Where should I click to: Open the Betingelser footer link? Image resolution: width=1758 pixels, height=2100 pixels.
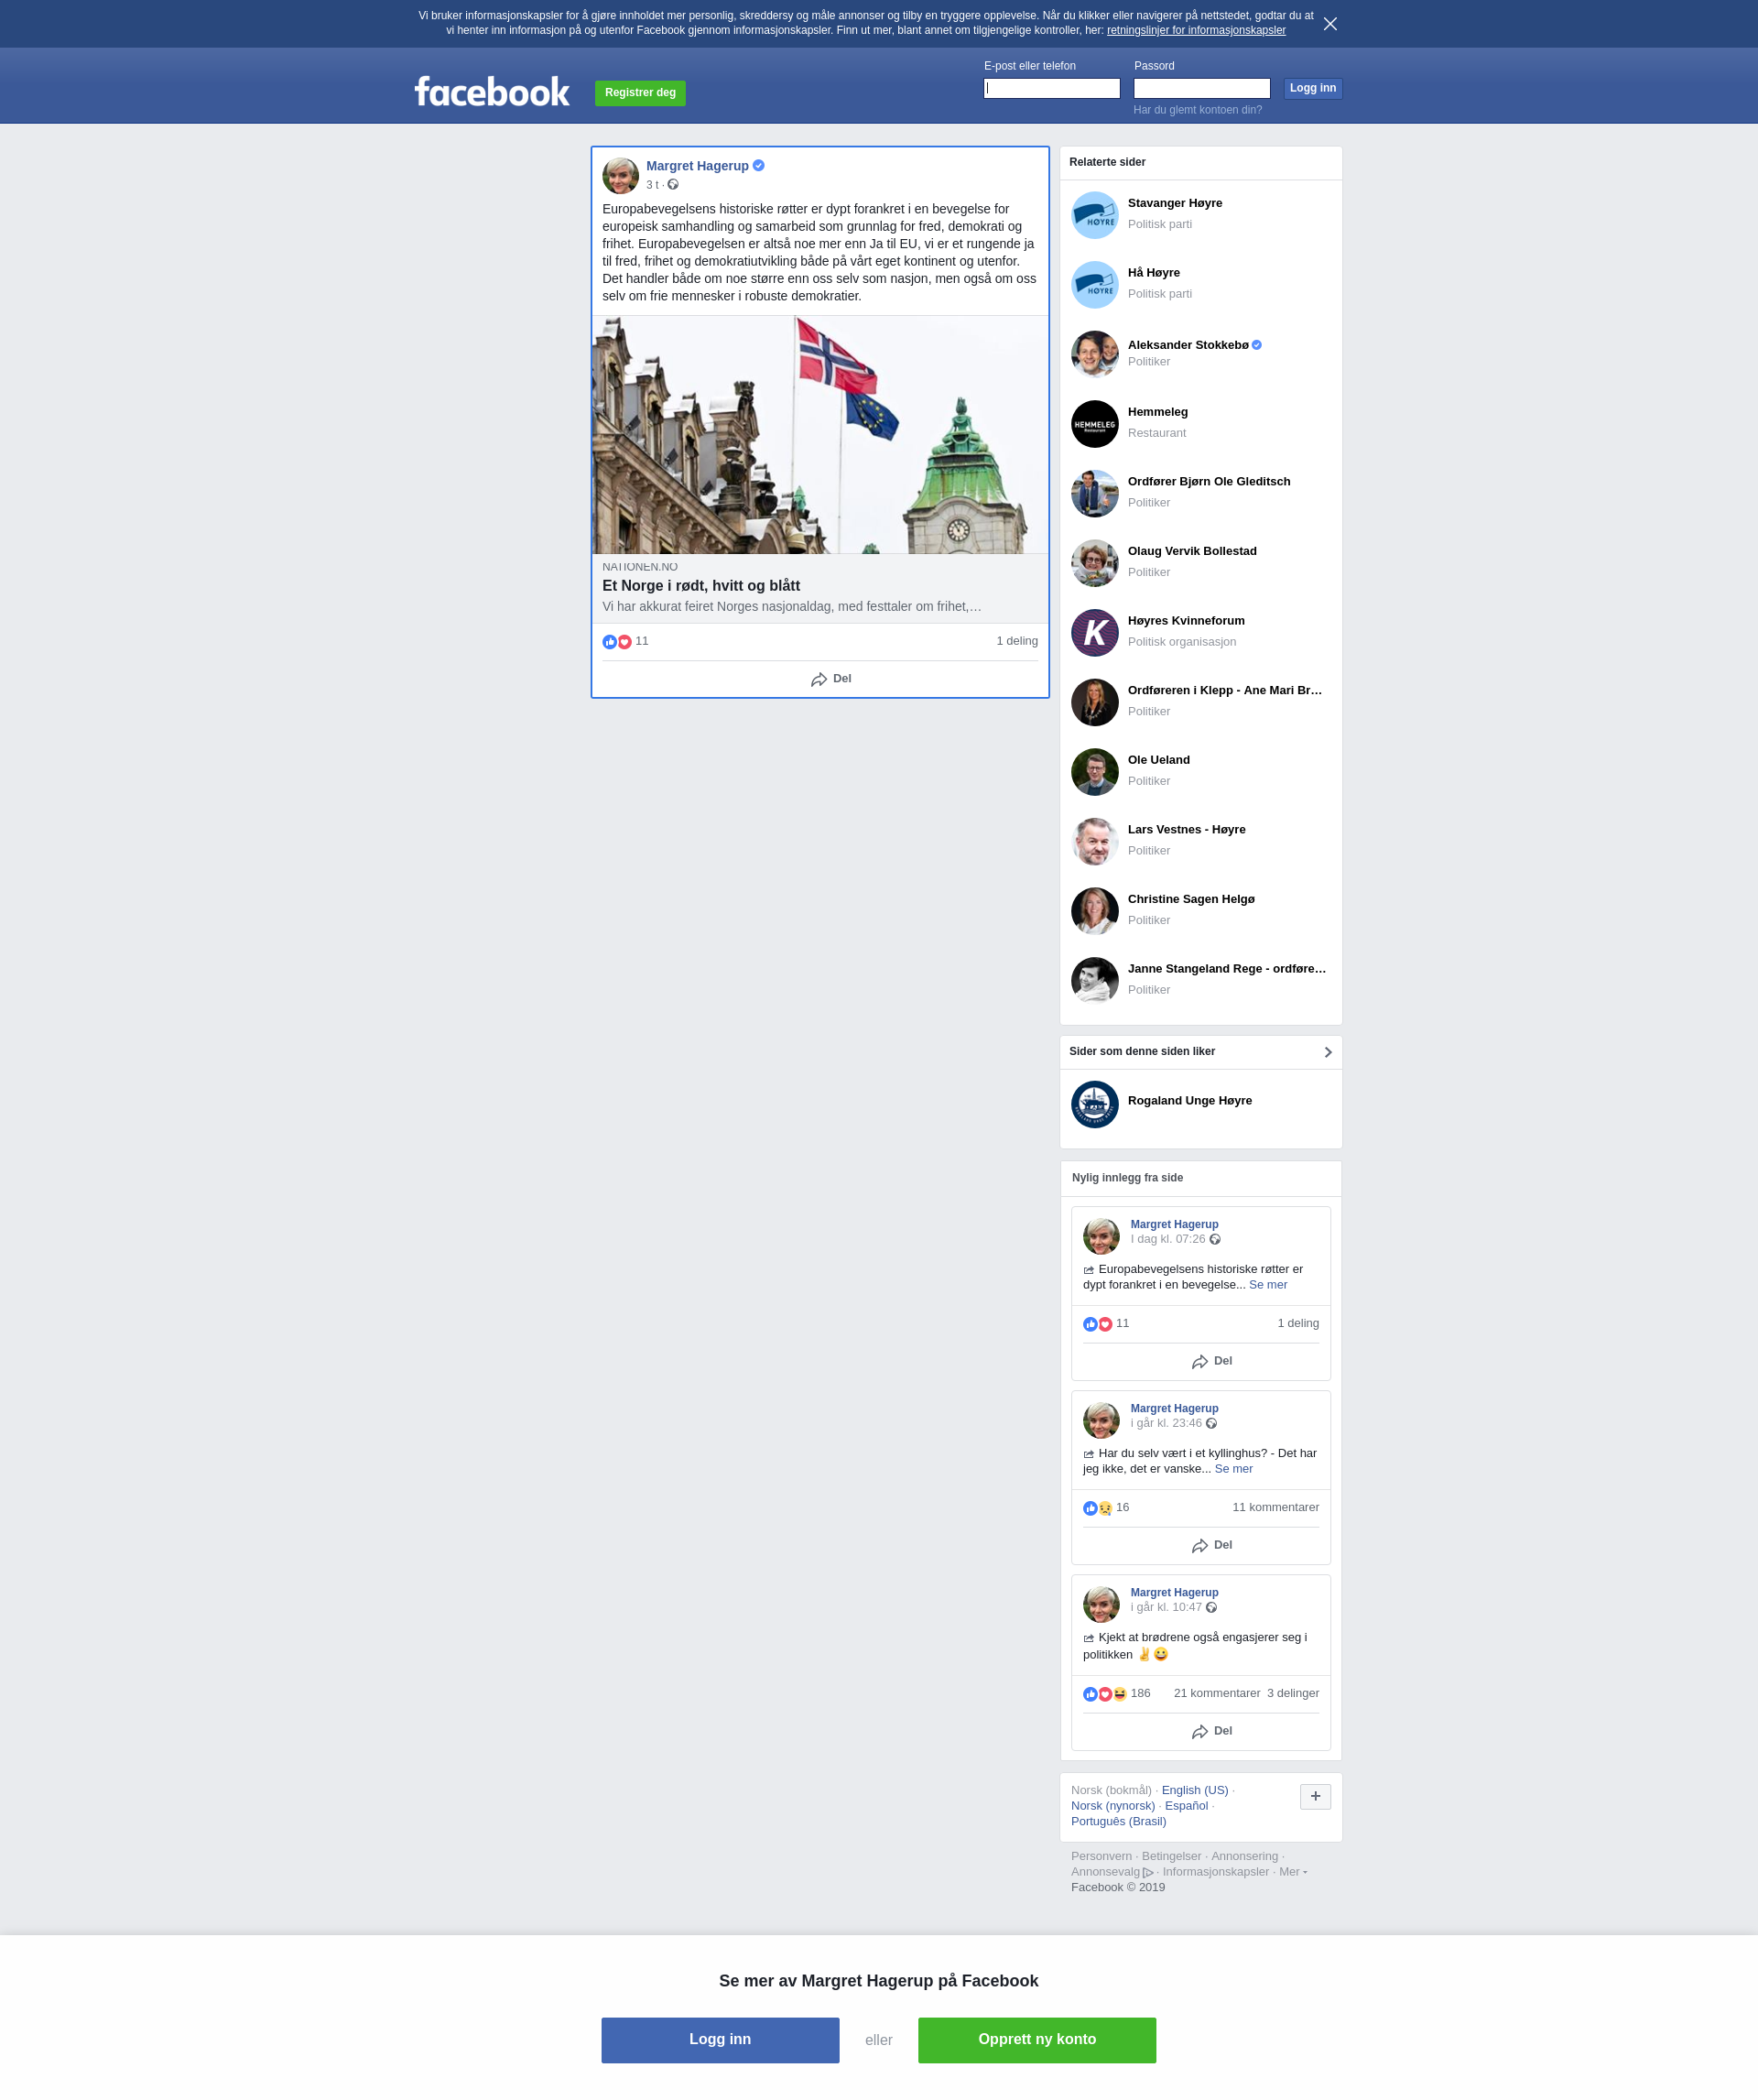[1171, 1857]
